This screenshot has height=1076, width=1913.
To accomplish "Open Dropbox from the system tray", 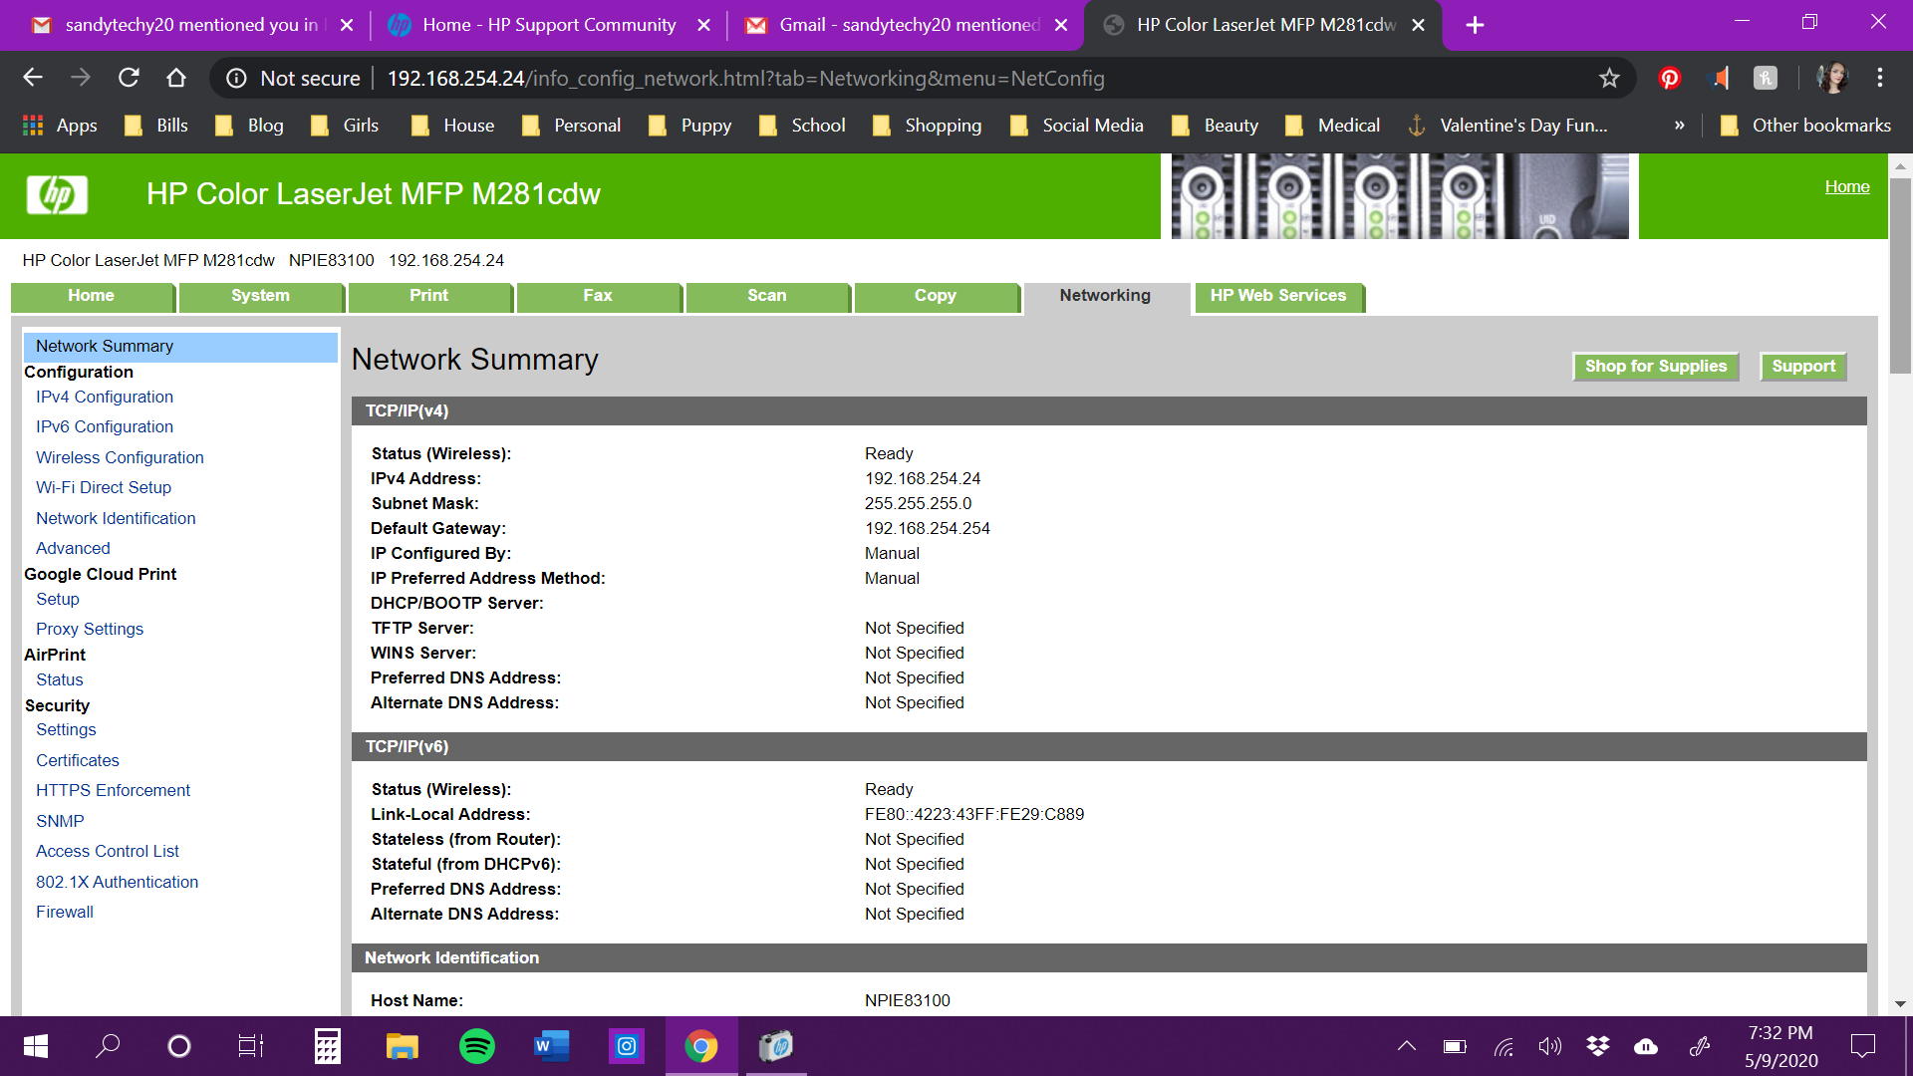I will pyautogui.click(x=1598, y=1046).
